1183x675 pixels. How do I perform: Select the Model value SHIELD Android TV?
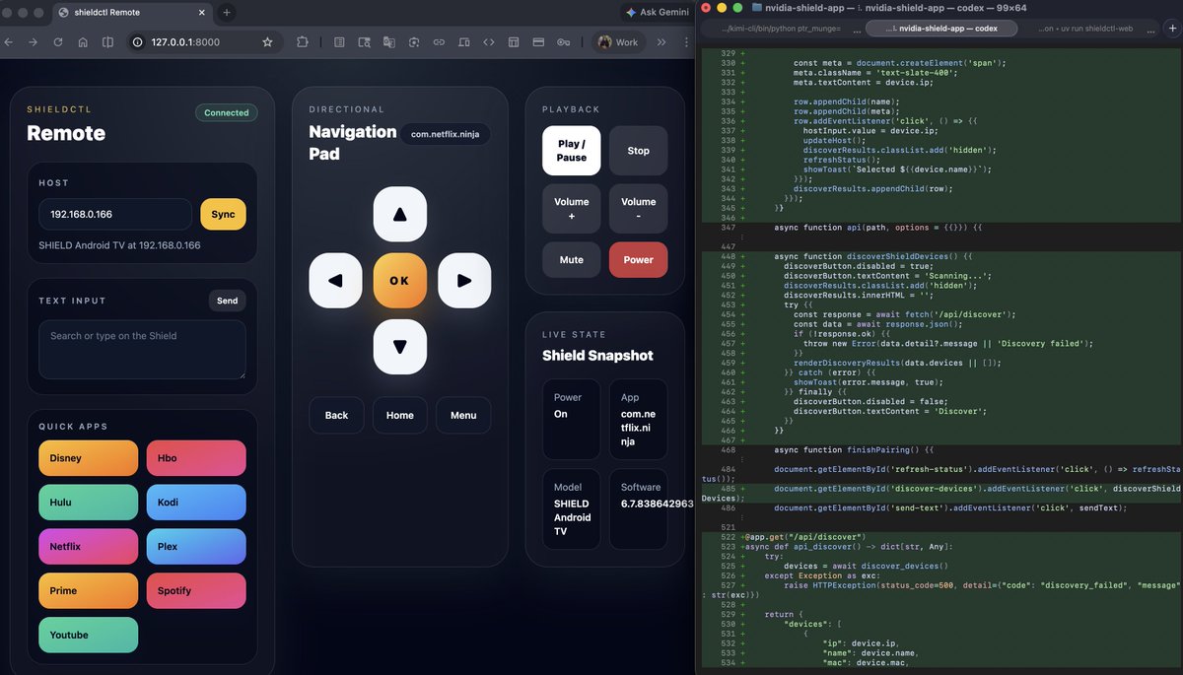click(x=572, y=517)
